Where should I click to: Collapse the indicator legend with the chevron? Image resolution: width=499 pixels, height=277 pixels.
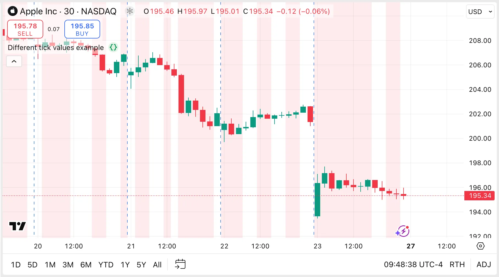click(x=14, y=61)
